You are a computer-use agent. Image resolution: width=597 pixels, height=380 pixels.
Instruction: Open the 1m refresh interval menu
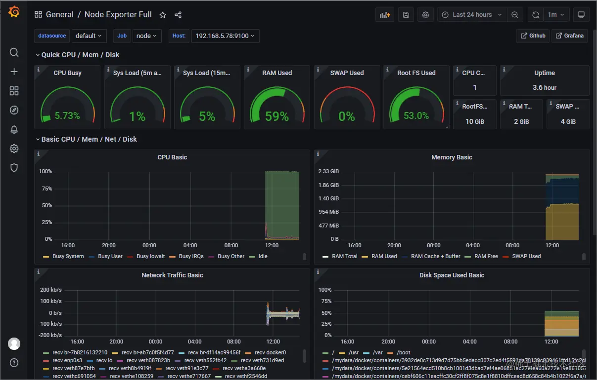click(x=556, y=15)
